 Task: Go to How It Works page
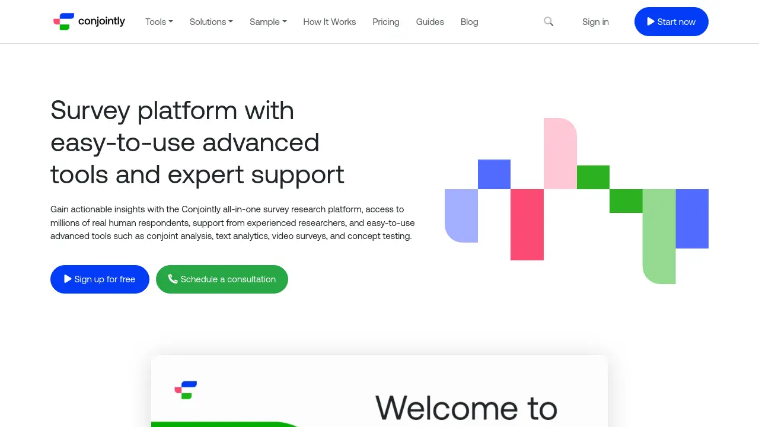click(329, 22)
